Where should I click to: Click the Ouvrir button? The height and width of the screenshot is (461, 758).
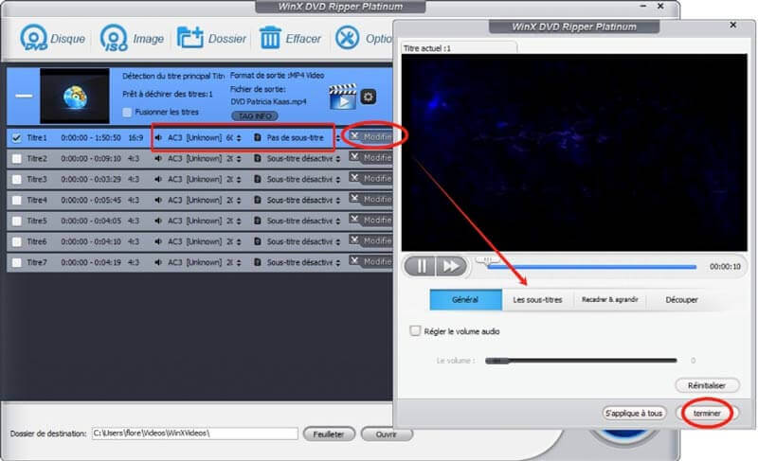click(x=387, y=434)
